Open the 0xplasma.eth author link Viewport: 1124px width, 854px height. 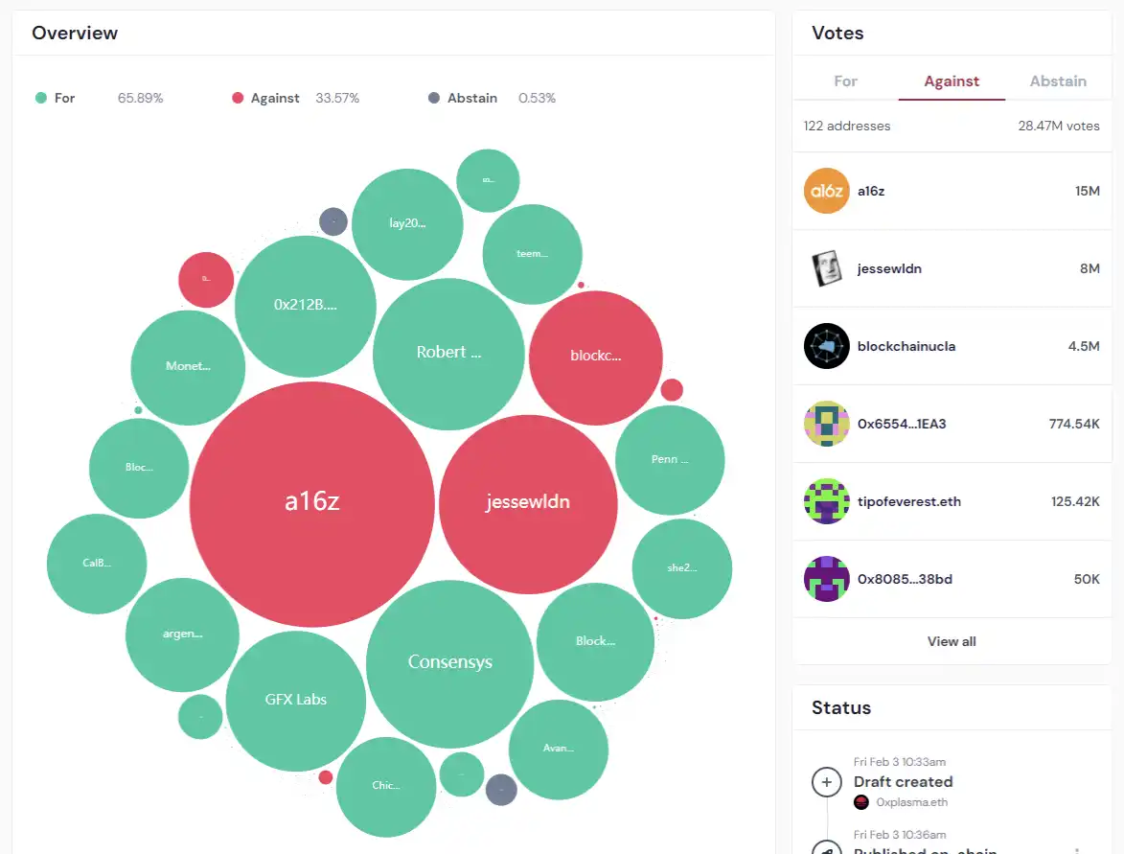tap(911, 802)
